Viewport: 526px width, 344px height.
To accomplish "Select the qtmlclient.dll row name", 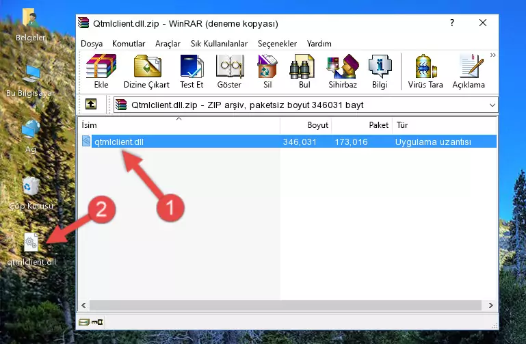I will [x=119, y=142].
